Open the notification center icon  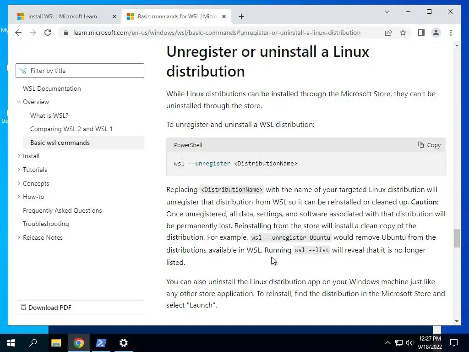[x=454, y=343]
